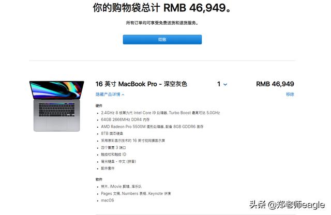Click the macOS software entry

tap(108, 200)
